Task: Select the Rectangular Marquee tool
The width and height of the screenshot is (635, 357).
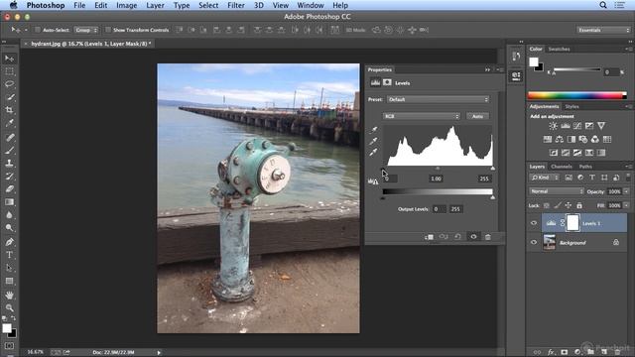Action: pyautogui.click(x=9, y=71)
